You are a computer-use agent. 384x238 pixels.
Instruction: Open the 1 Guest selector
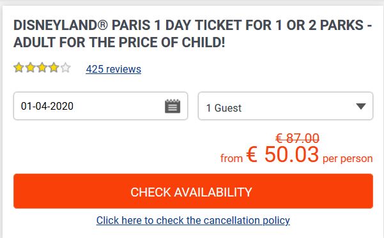(x=286, y=106)
